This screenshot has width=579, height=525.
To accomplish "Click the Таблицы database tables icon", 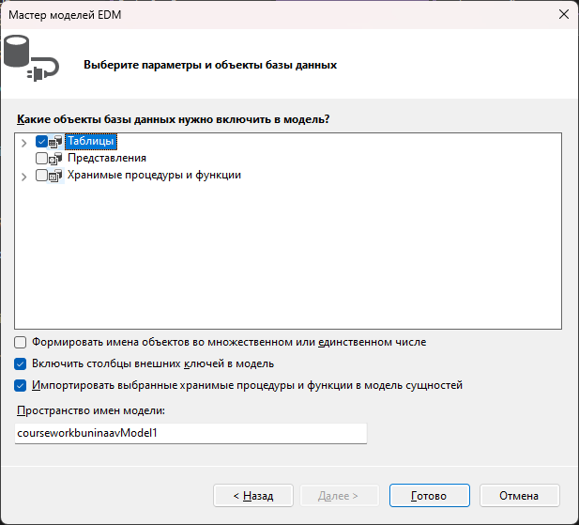I will pyautogui.click(x=55, y=141).
